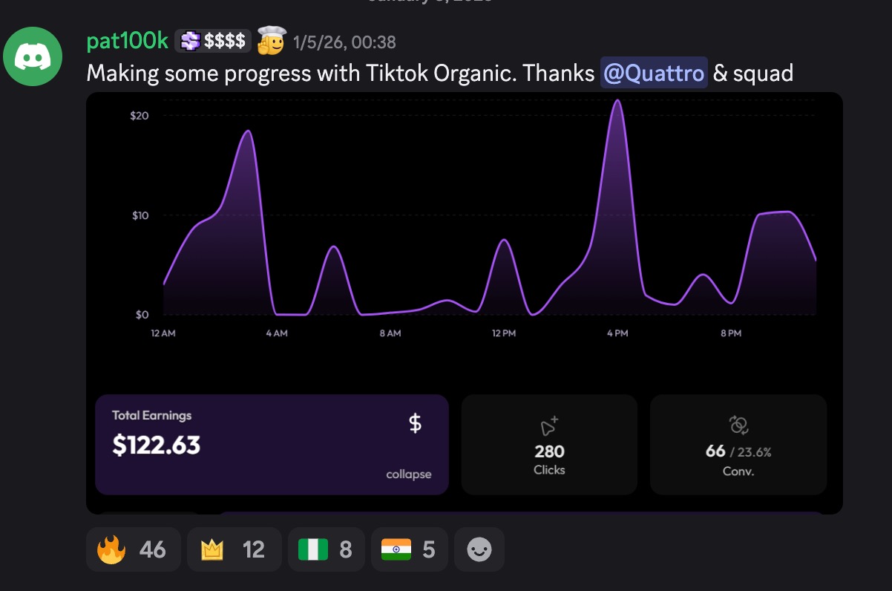Image resolution: width=892 pixels, height=591 pixels.
Task: Click the cursor icon above 280 Clicks
Action: [549, 425]
